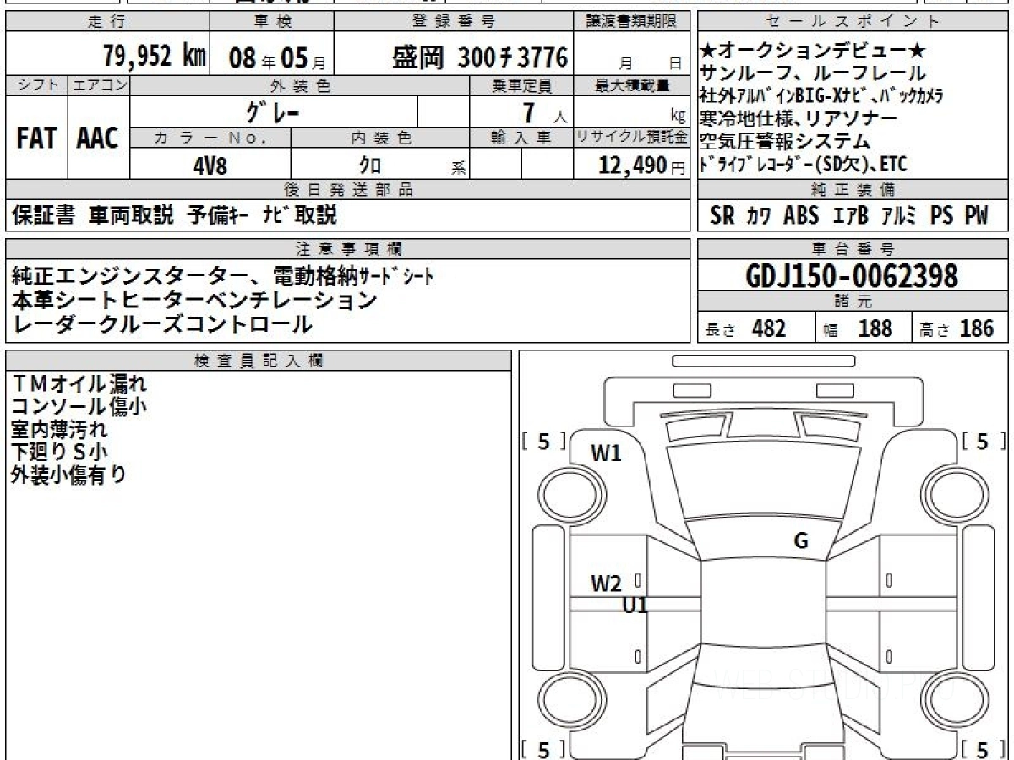Screen dimensions: 1014x760
Task: Click the 車検 column header
Action: click(272, 22)
